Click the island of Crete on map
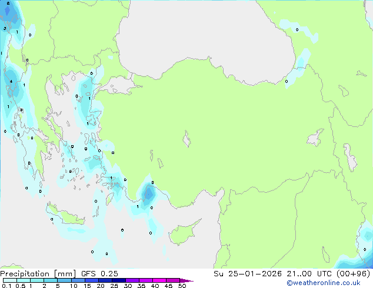This screenshot has height=288, width=373. (65, 215)
